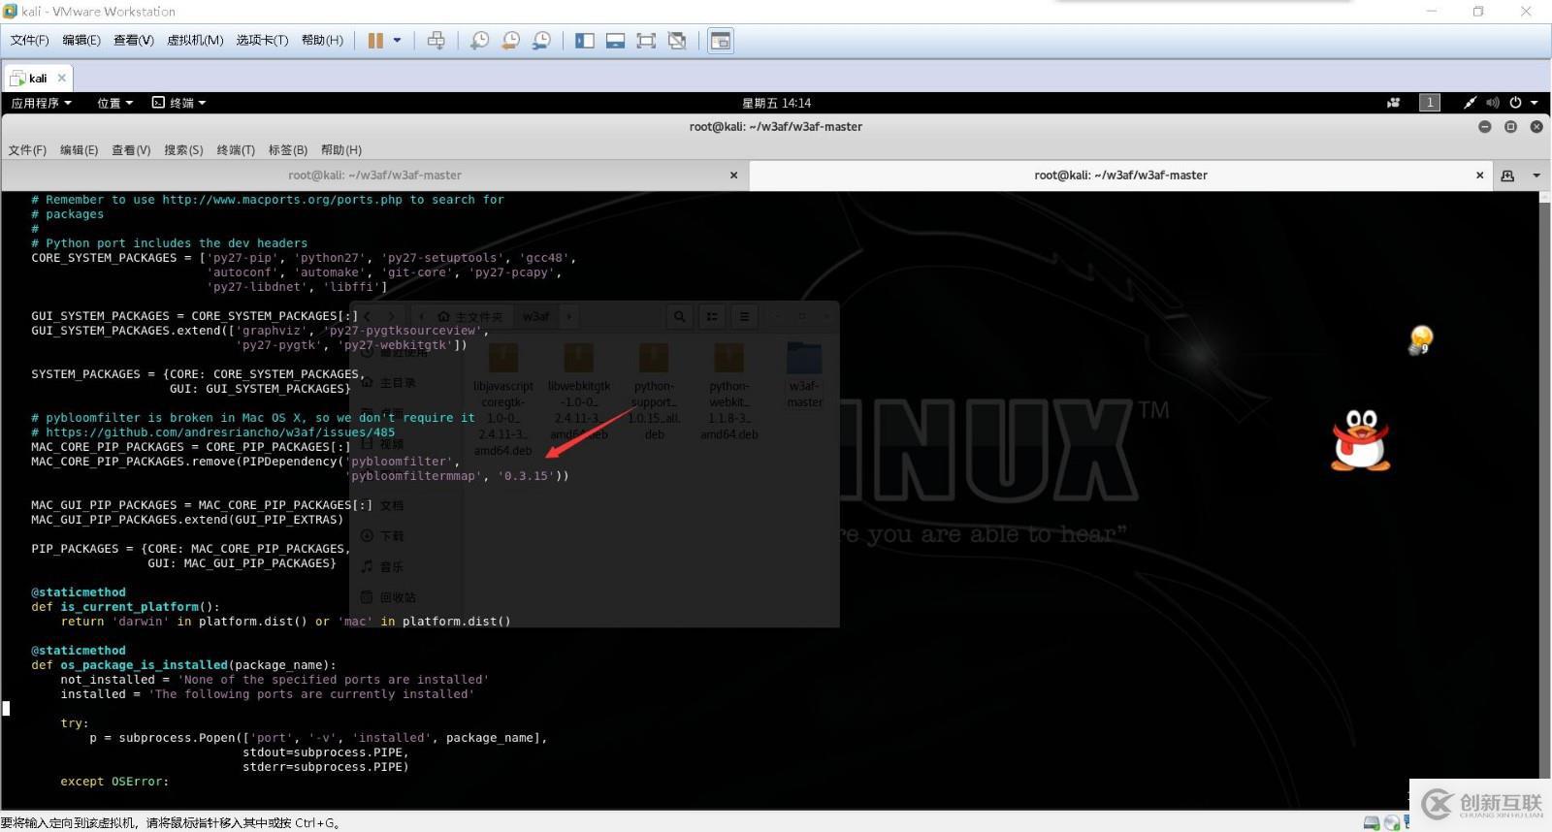Click the QQ penguin desktop icon
This screenshot has height=832, width=1552.
(1360, 439)
